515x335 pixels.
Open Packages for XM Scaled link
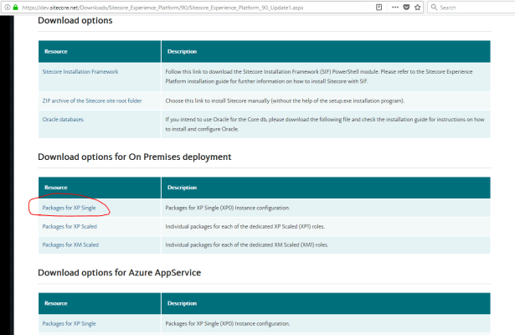(70, 245)
